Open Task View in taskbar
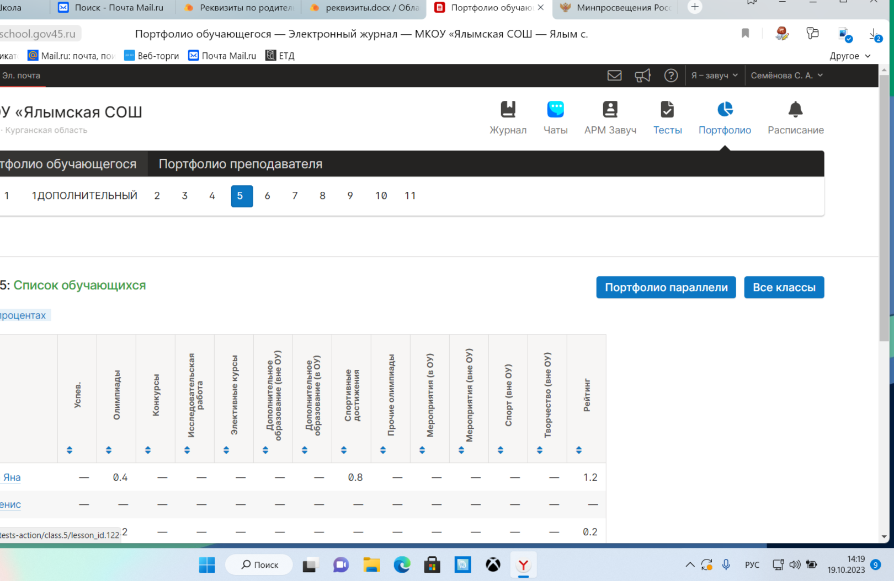 [x=311, y=565]
